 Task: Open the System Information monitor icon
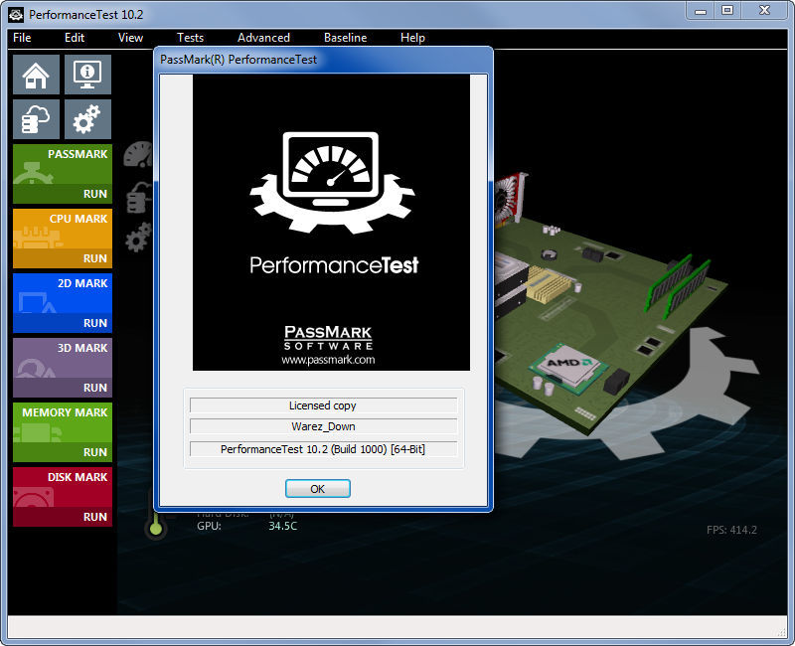coord(87,75)
